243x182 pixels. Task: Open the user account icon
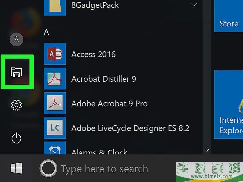[x=16, y=39]
